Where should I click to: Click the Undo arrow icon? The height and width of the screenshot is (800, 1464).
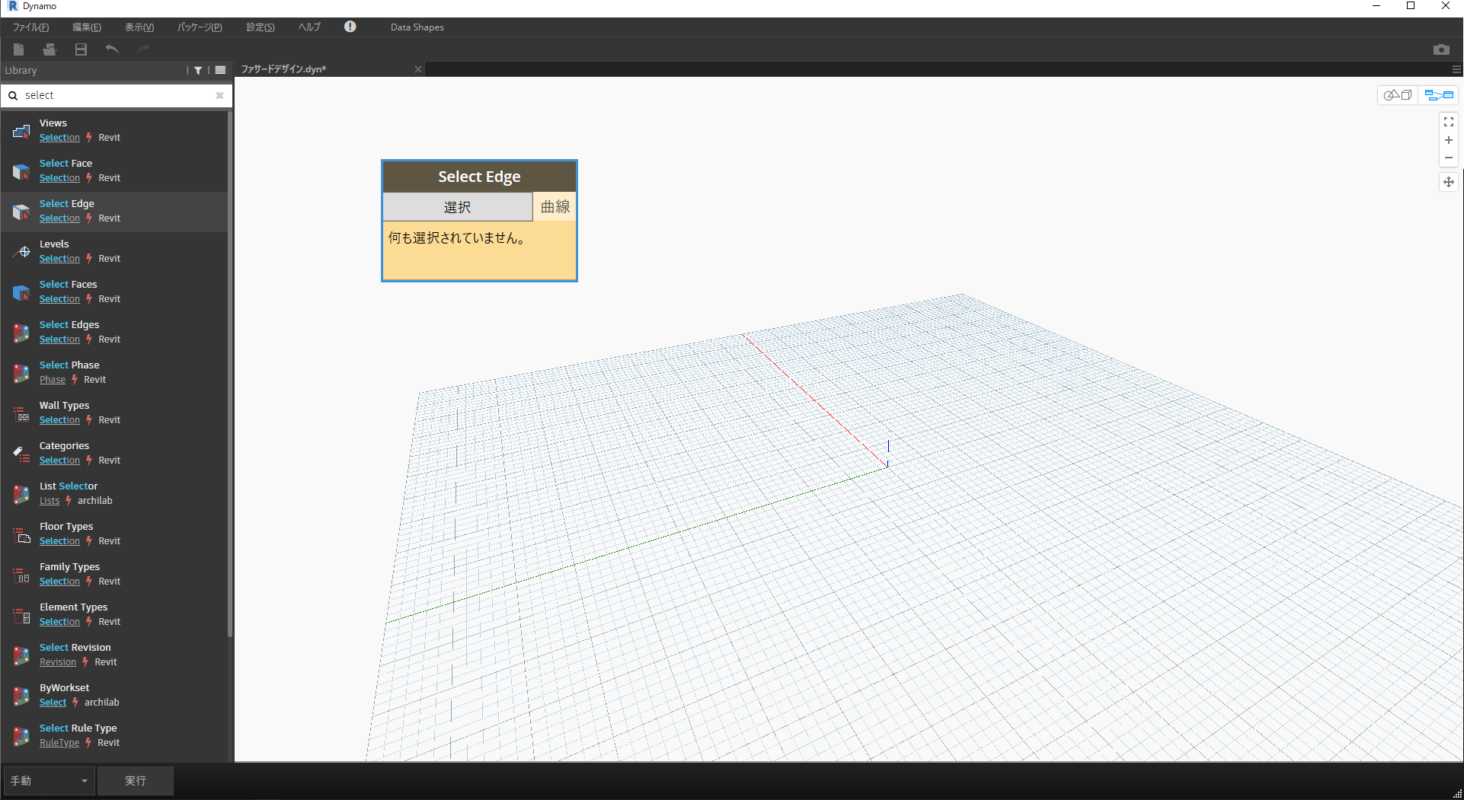[112, 49]
